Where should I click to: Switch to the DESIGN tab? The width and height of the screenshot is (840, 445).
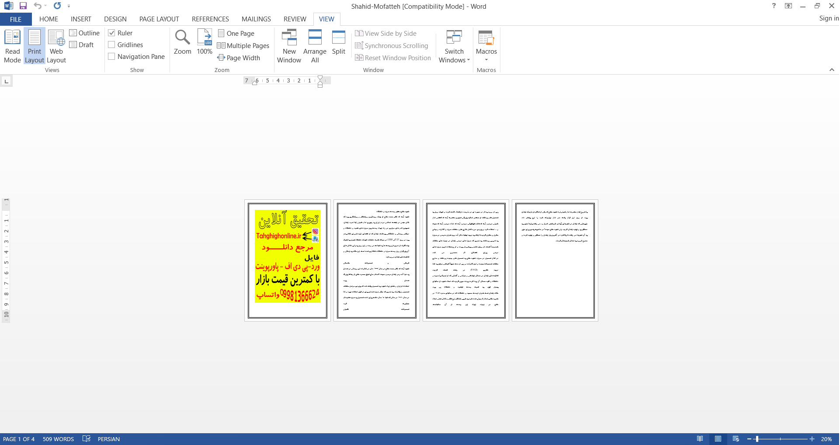pos(115,19)
